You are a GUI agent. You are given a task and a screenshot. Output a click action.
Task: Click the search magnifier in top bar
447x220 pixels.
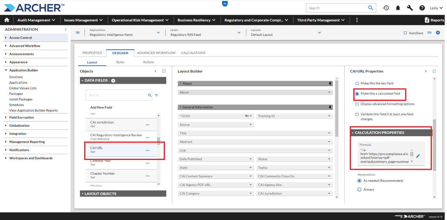[x=370, y=8]
